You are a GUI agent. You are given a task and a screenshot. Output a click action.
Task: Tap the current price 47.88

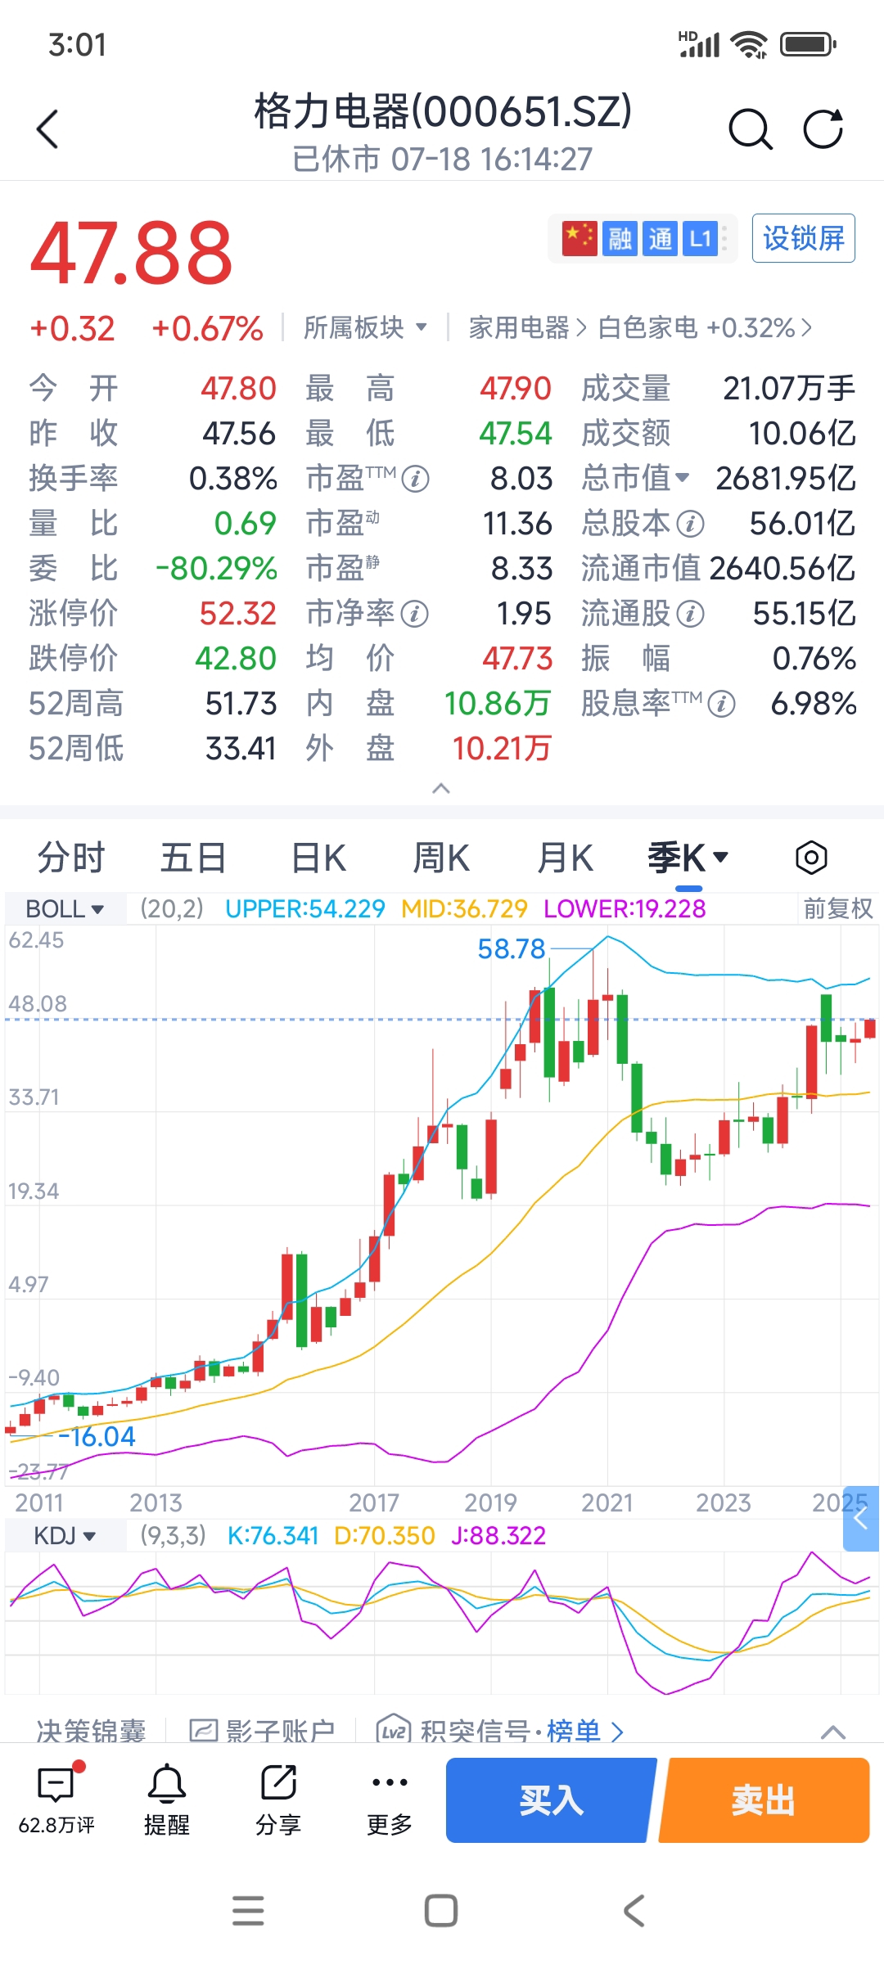pyautogui.click(x=132, y=252)
